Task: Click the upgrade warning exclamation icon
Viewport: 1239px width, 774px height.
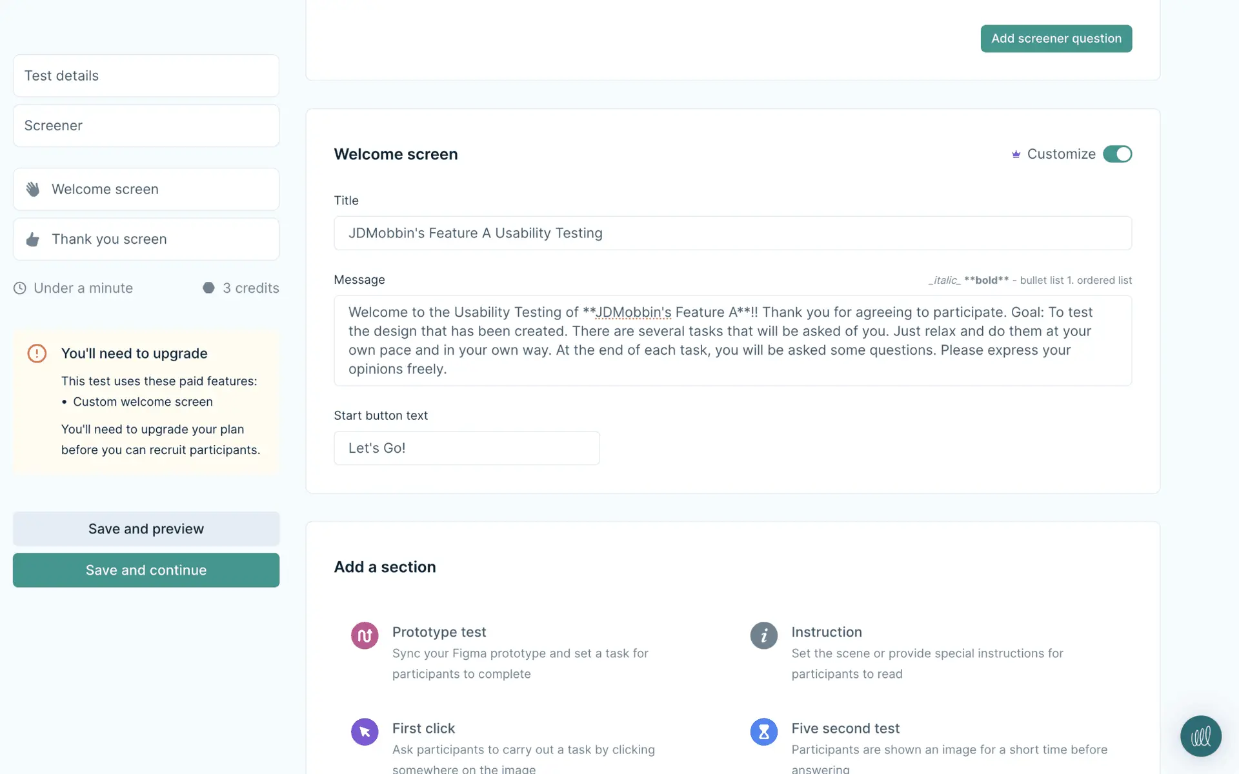Action: coord(37,353)
